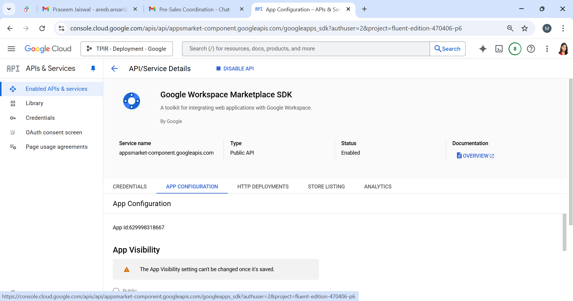Click appsmarket-component.googleapis.com service name

[166, 153]
